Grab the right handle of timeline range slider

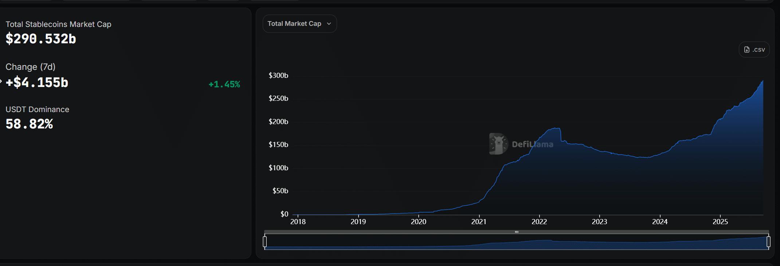[x=768, y=242]
